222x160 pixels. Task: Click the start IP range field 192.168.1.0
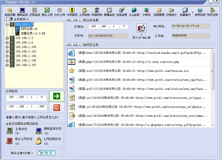pyautogui.click(x=26, y=98)
